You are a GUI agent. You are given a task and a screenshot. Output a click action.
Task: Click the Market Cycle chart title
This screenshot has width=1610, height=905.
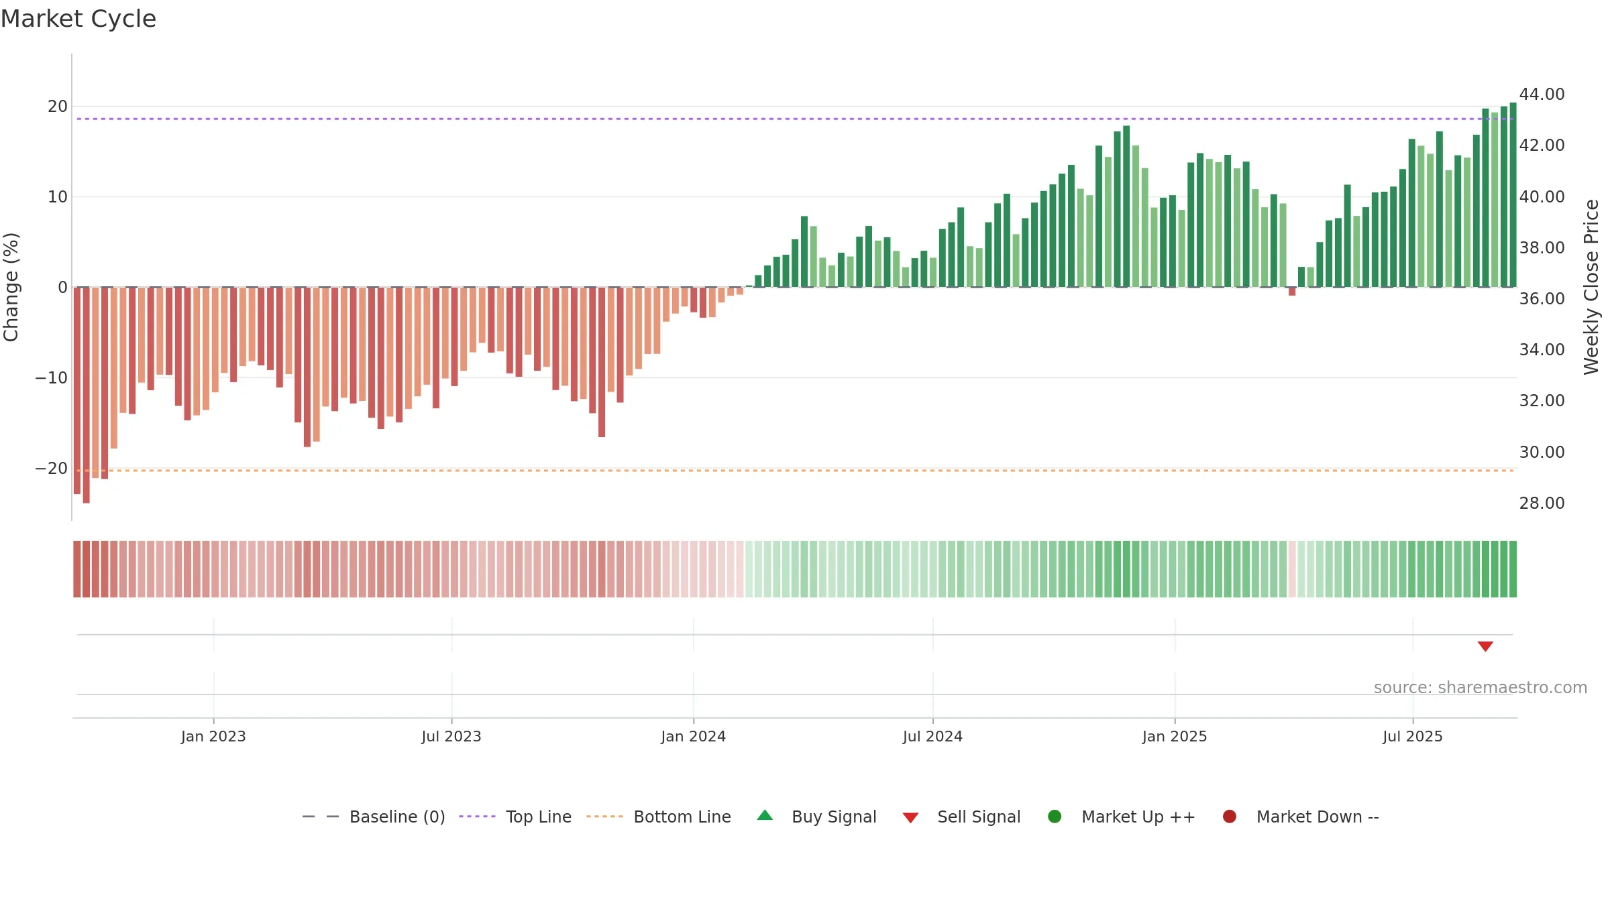(78, 19)
